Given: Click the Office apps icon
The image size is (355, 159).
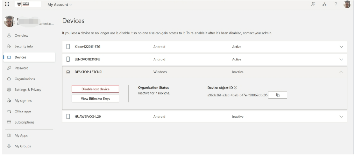Looking at the screenshot, I should (x=9, y=111).
